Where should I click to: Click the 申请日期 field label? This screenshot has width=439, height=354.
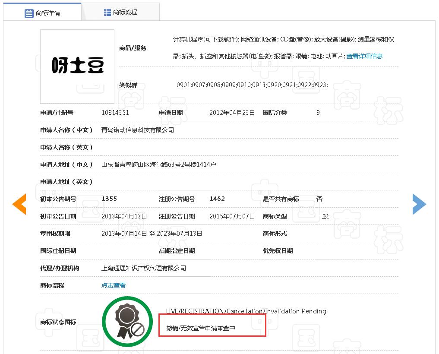171,113
